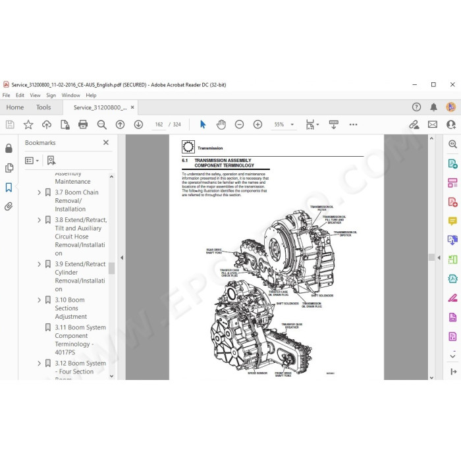Expand 3.7 Boom Chain bookmark

coord(39,192)
